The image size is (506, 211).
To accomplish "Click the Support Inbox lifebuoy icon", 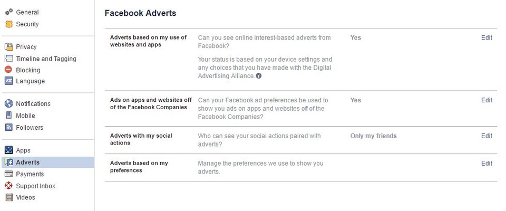I will click(x=8, y=186).
